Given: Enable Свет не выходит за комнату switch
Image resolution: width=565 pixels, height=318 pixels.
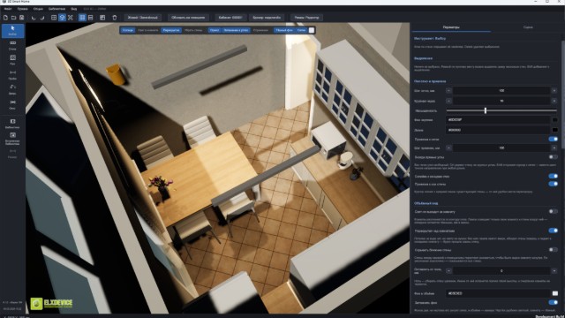Looking at the screenshot, I should pyautogui.click(x=553, y=211).
